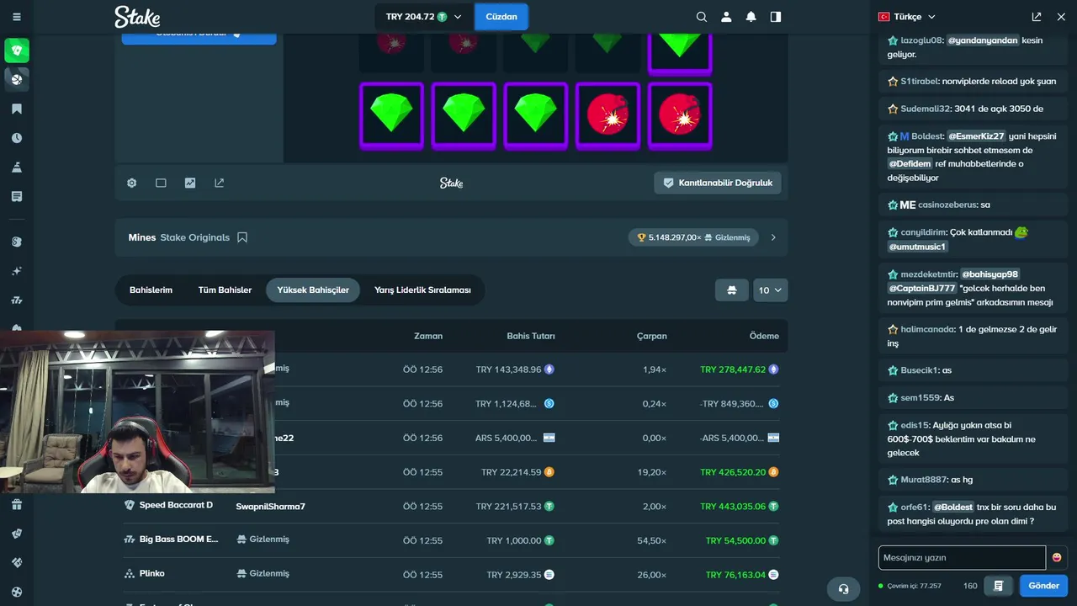Click the Big Bass BOOM game link
Screen dimensions: 1077x606
coord(178,539)
